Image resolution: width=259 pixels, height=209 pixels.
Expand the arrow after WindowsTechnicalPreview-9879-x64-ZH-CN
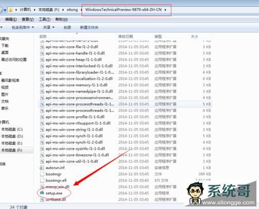coord(165,10)
